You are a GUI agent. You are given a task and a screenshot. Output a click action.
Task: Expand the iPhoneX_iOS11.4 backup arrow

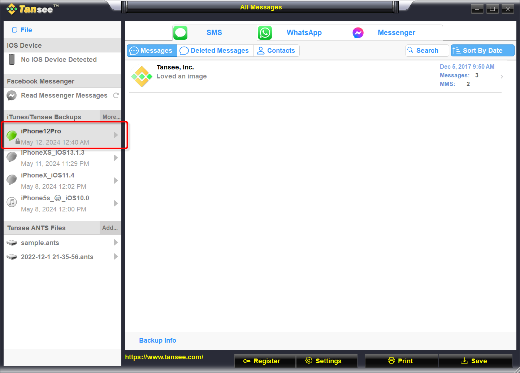116,180
